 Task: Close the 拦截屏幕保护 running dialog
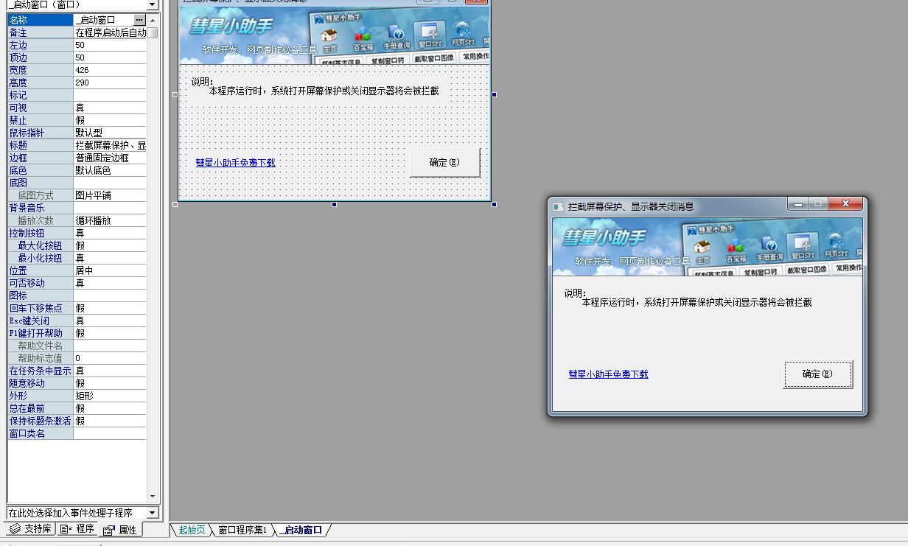coord(845,204)
